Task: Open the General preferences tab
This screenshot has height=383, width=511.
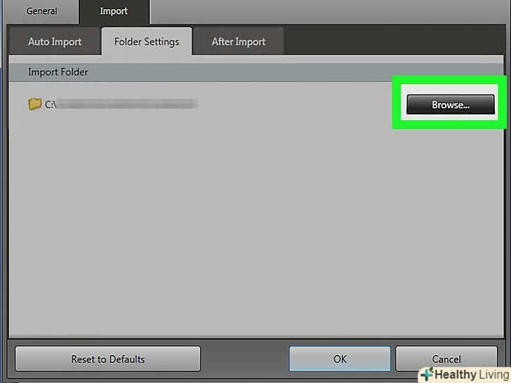Action: (41, 11)
